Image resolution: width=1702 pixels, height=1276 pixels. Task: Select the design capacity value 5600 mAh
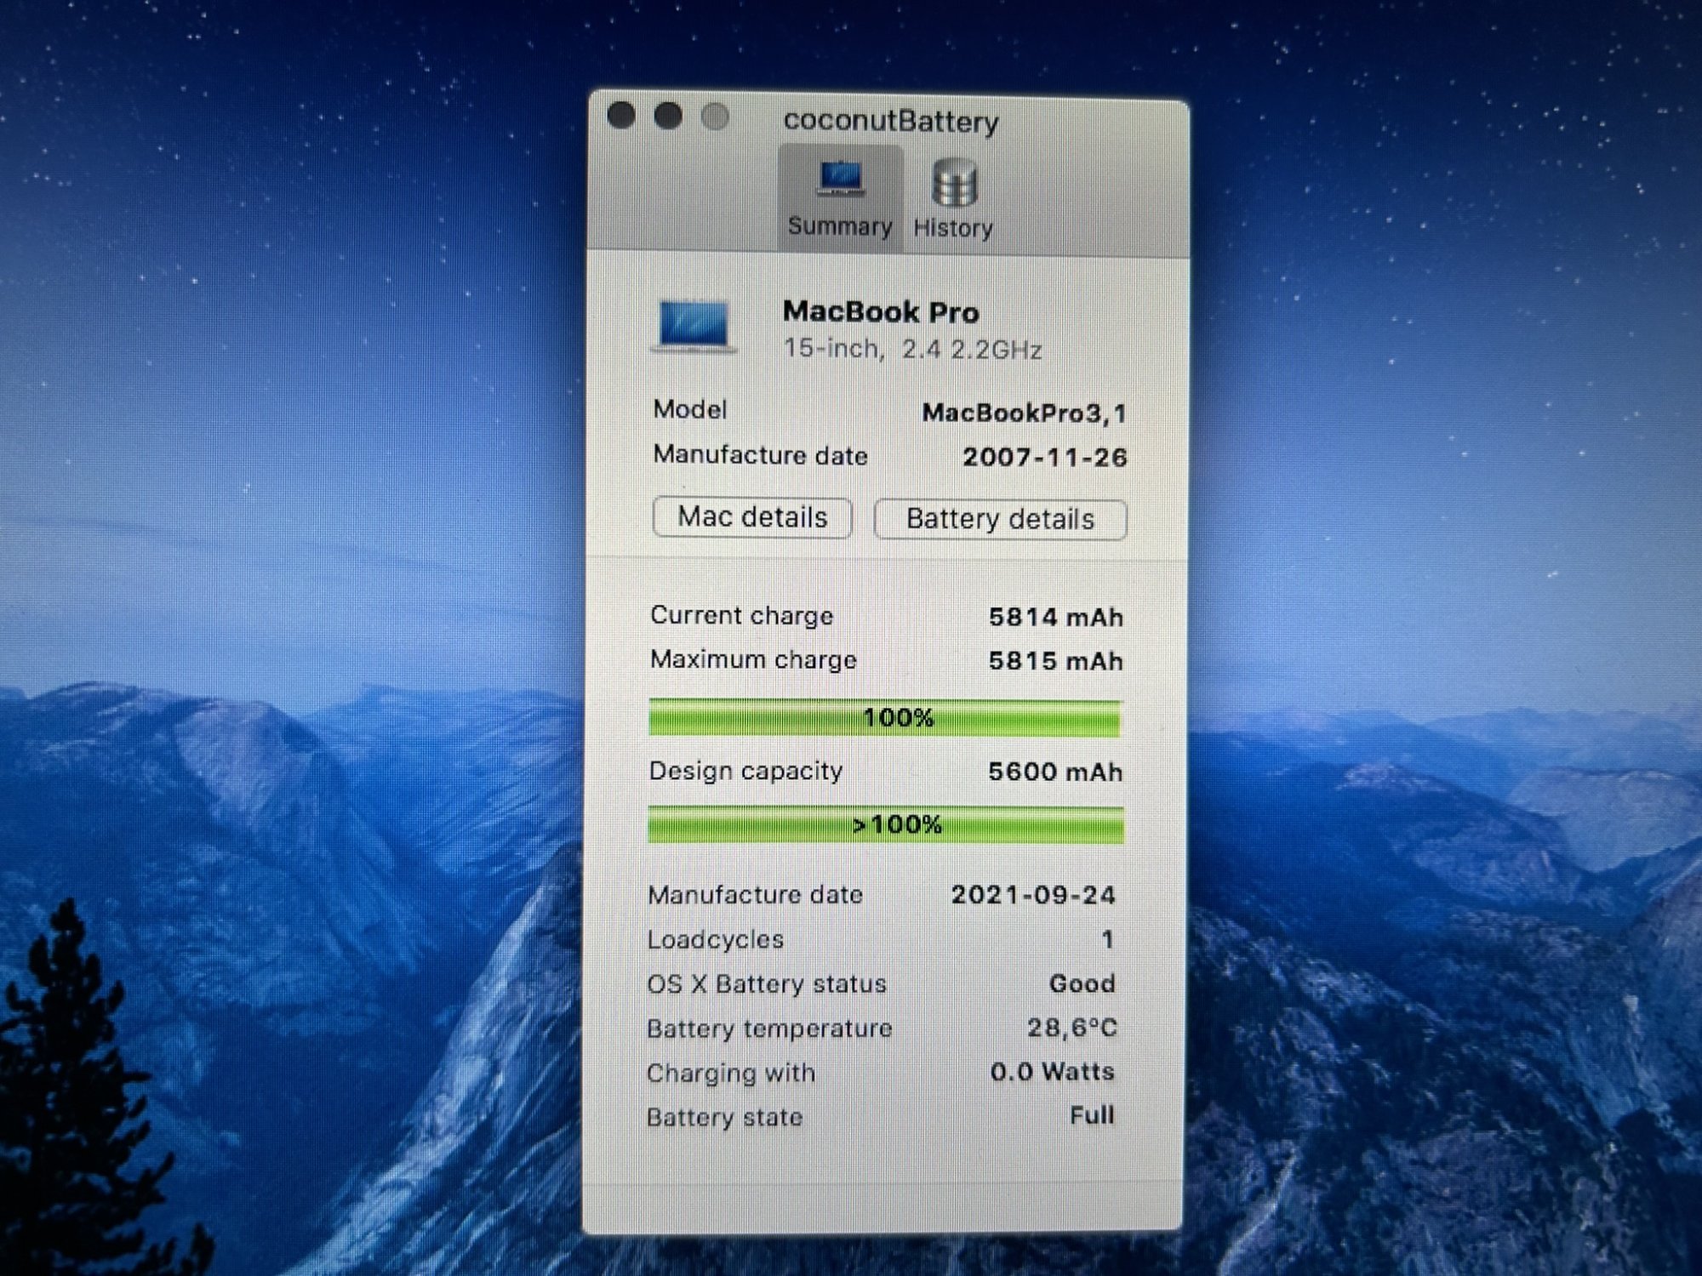tap(1055, 772)
